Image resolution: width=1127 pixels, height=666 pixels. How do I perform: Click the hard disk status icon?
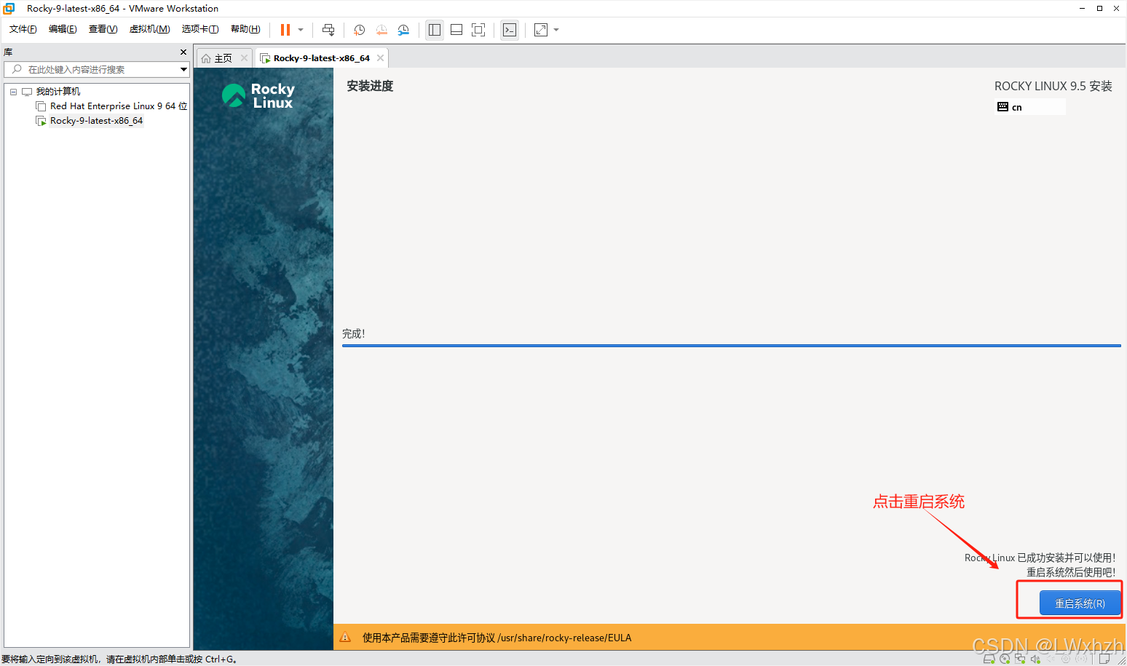coord(989,659)
